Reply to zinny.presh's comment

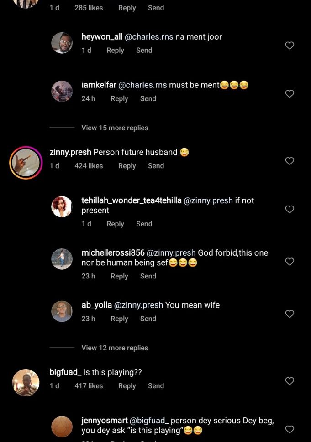pyautogui.click(x=127, y=166)
